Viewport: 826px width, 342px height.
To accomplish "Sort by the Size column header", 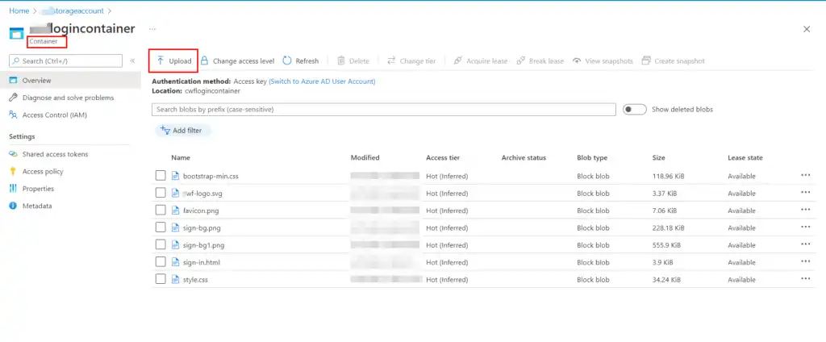I will (x=658, y=157).
